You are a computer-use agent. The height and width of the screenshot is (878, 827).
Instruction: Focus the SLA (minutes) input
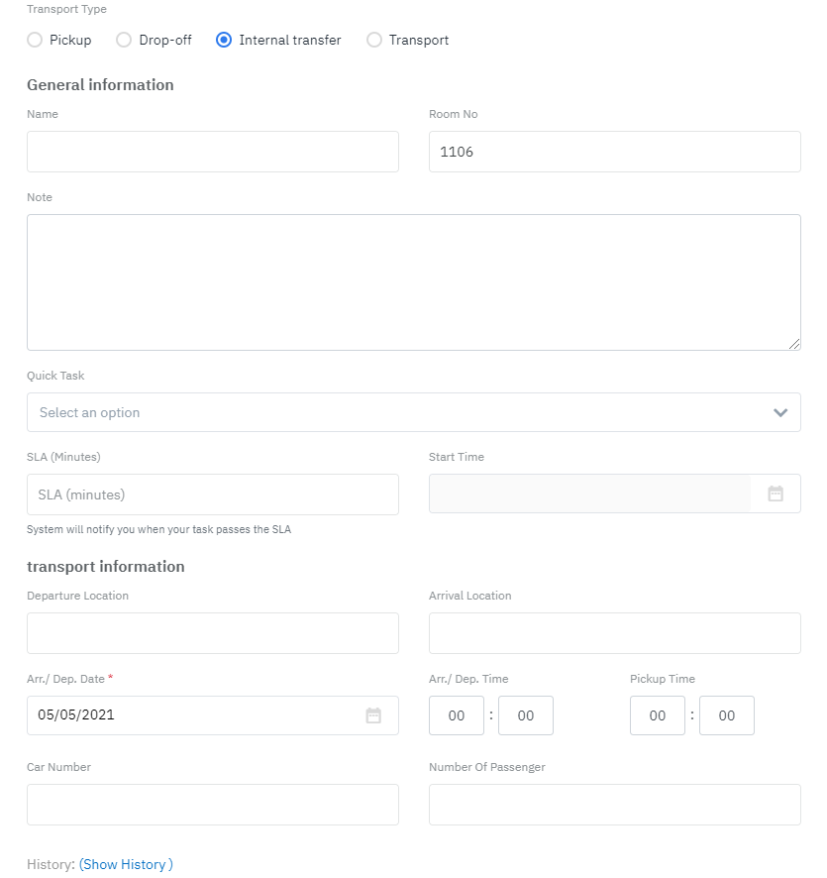click(212, 494)
